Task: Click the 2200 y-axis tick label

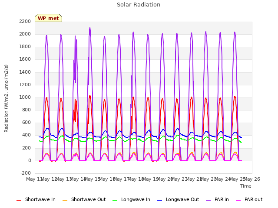Action: click(x=25, y=21)
